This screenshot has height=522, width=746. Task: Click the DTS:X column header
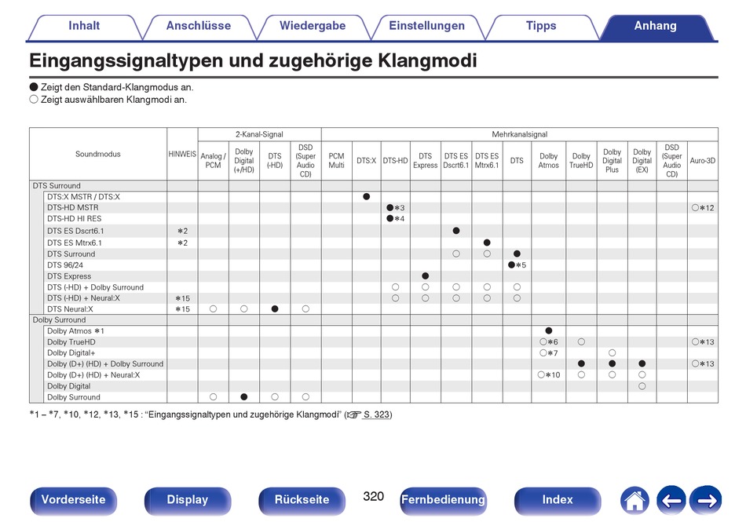click(x=367, y=161)
